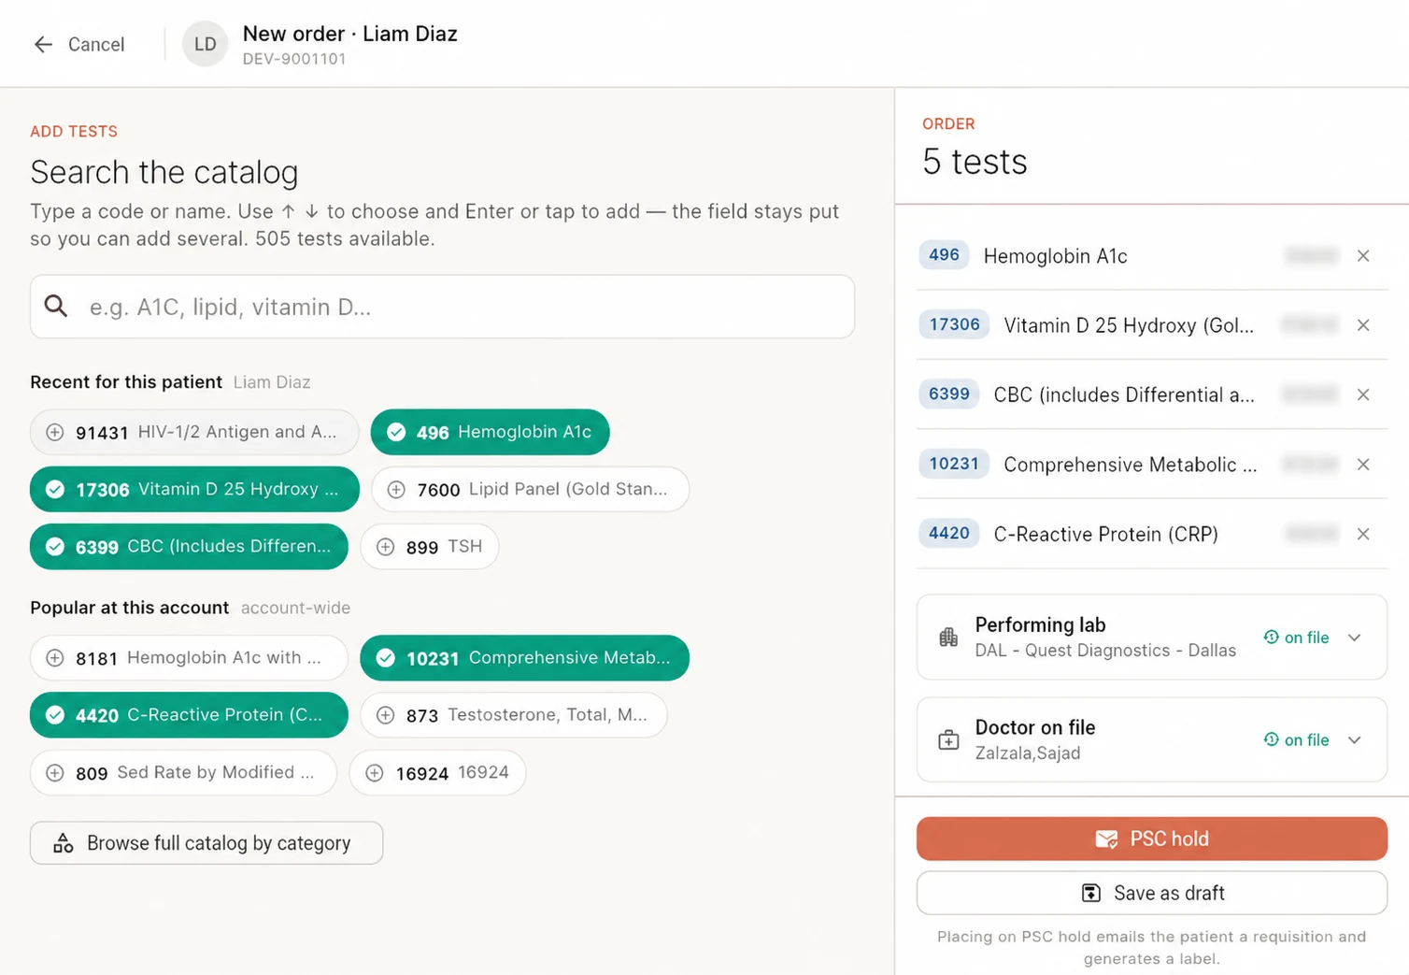
Task: Deselect the 6399 CBC chip
Action: pos(189,547)
